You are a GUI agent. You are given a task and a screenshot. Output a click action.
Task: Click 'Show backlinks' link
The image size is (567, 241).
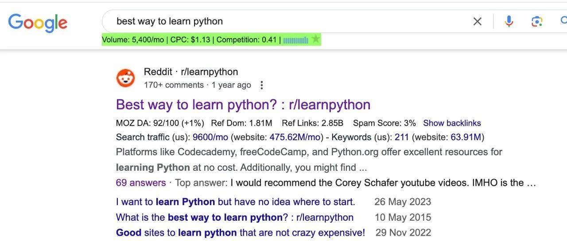452,123
